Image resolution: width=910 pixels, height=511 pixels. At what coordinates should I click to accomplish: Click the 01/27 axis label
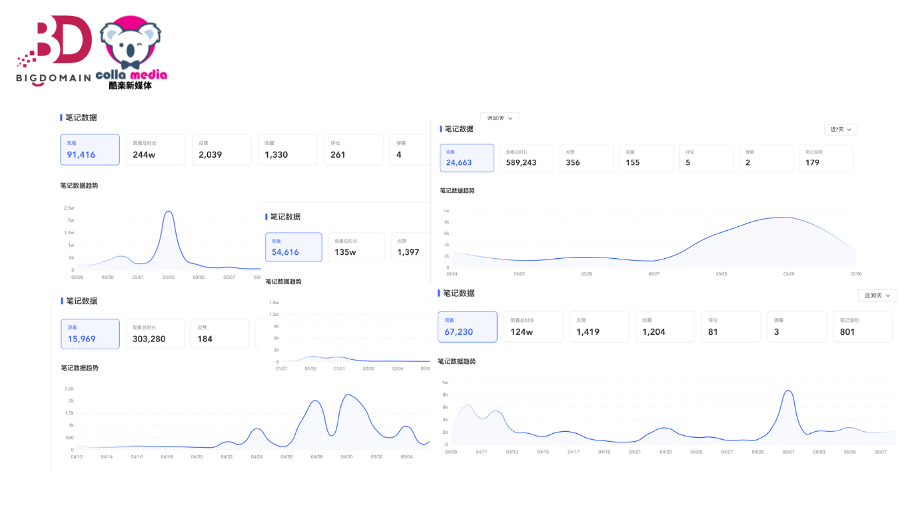282,369
